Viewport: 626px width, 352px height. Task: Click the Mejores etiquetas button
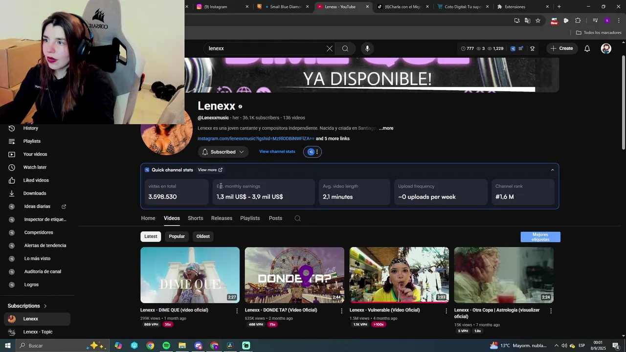[540, 237]
